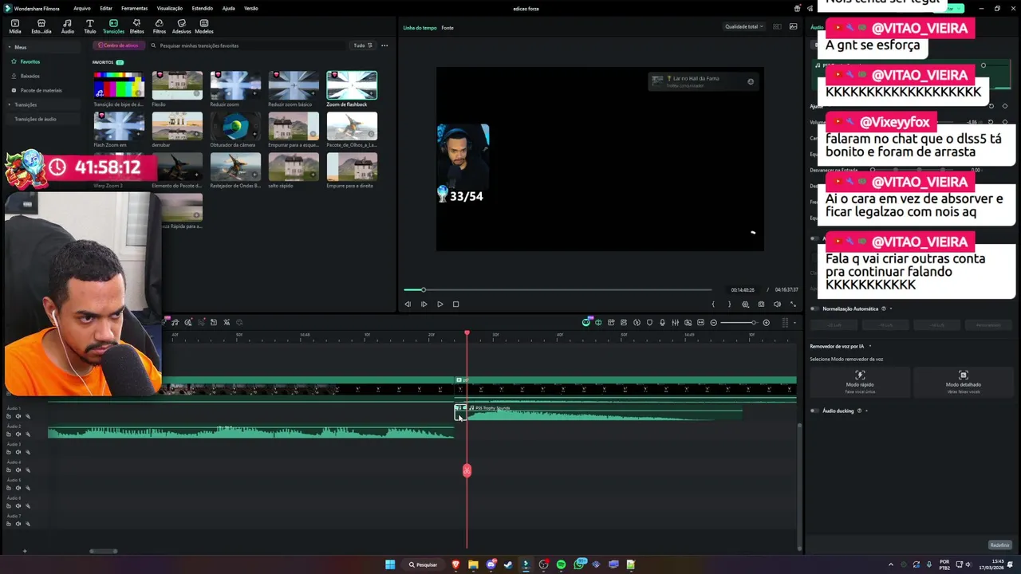Stop the preview playback

pos(455,304)
